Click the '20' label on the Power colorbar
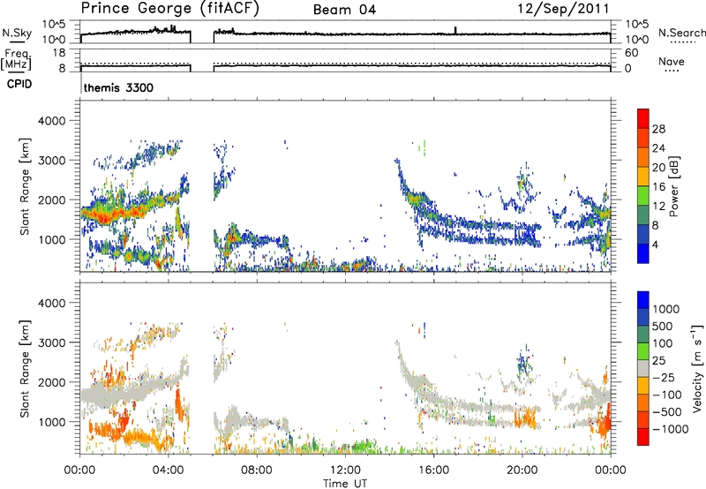Screen dimensions: 706x489 [x=658, y=168]
